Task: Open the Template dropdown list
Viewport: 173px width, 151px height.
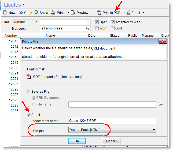Action: (154, 130)
